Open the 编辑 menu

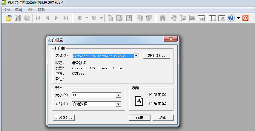click(19, 10)
